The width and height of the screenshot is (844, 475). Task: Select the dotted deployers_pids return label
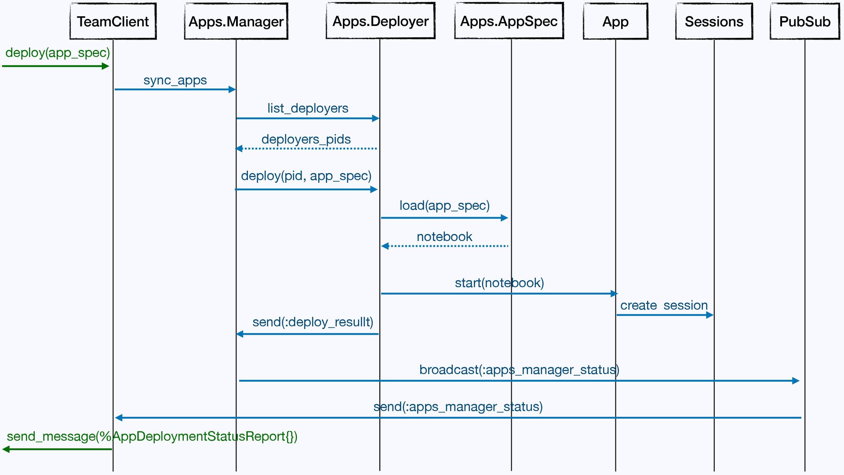pos(306,139)
